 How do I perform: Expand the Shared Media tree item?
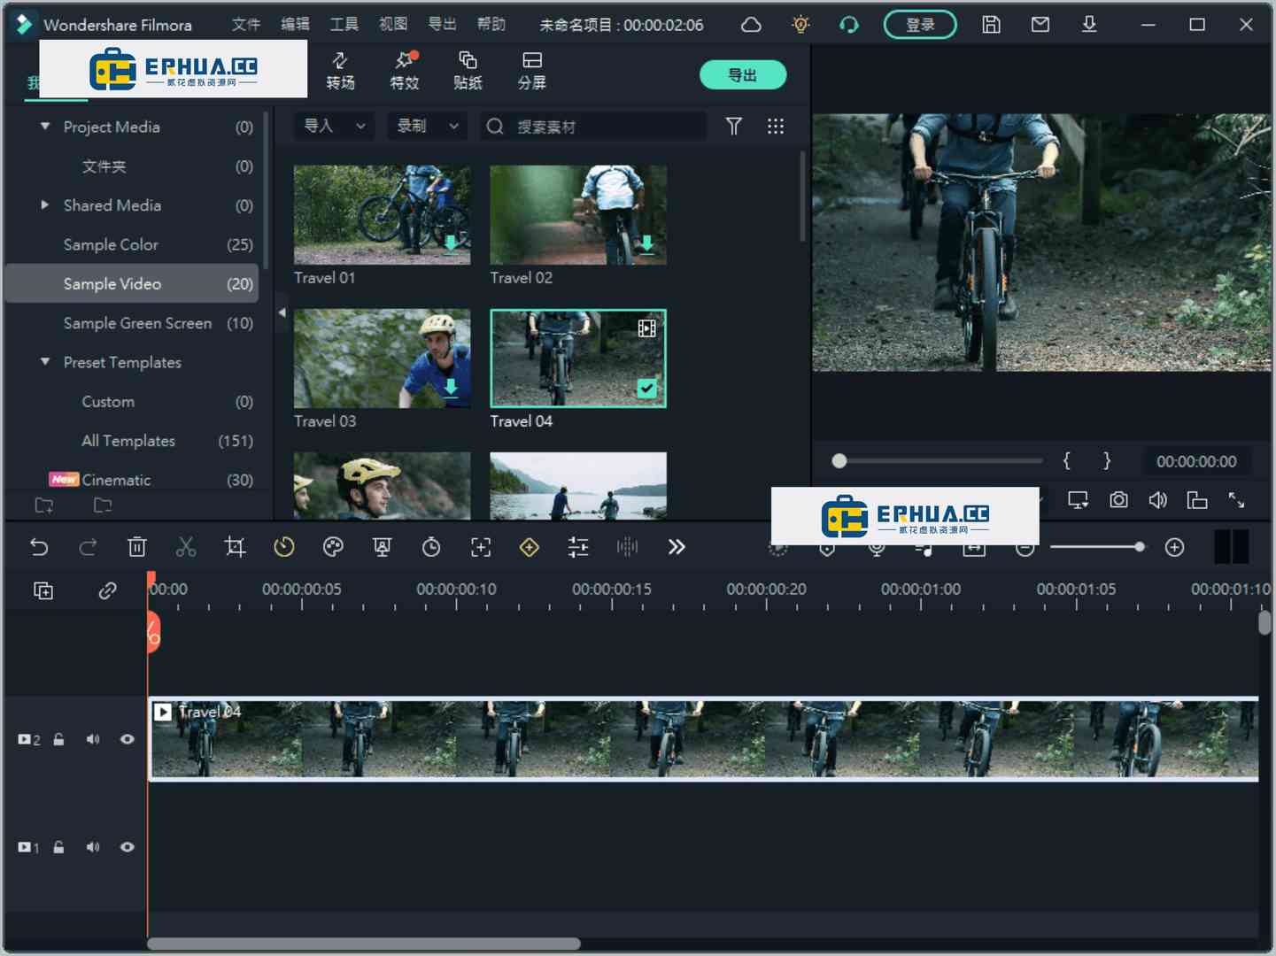[45, 205]
